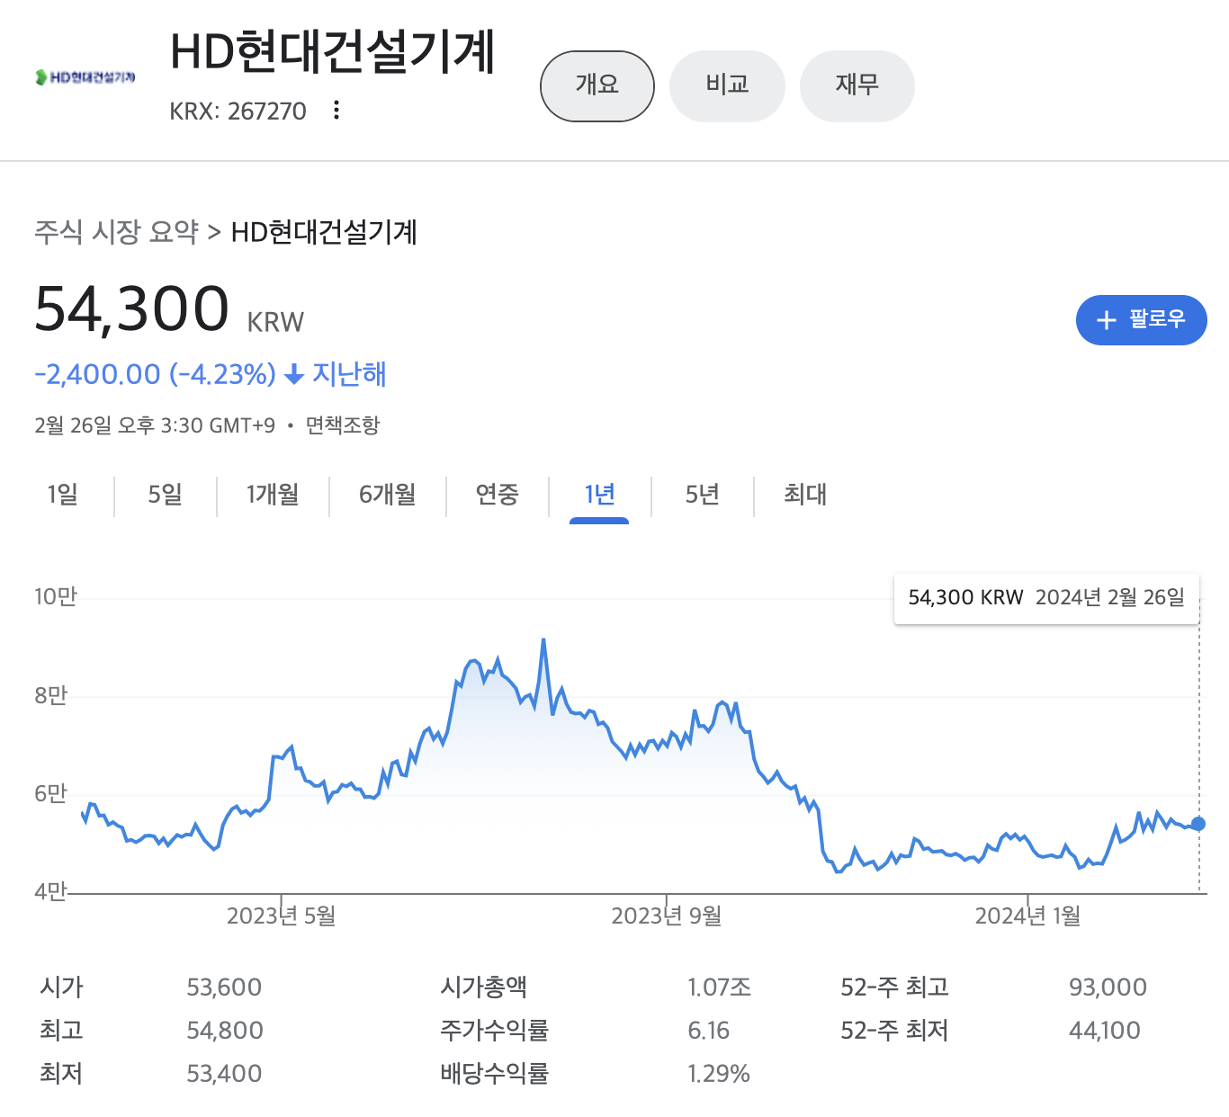Select the 개요 tab button
Screen dimensions: 1229x1117
(x=597, y=85)
